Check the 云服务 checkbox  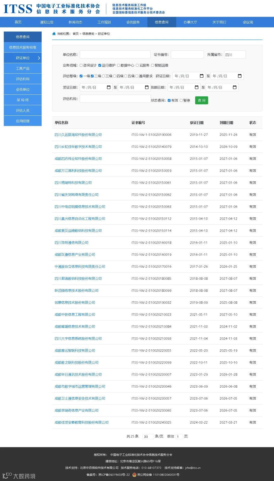137,65
